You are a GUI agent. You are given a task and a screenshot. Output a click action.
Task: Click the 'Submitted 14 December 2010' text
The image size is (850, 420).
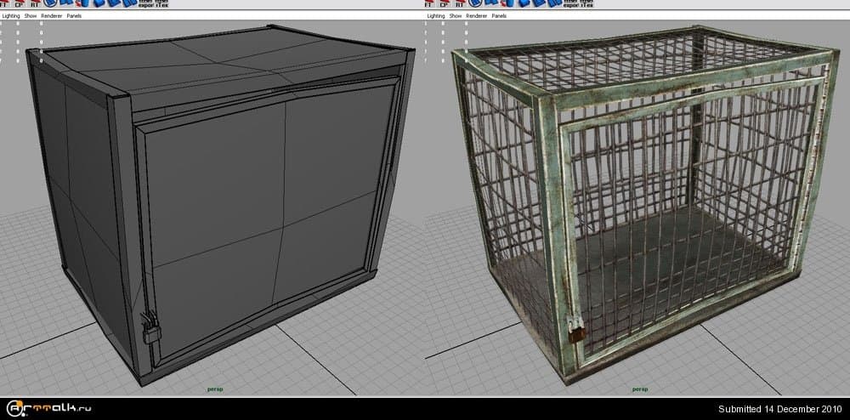780,409
